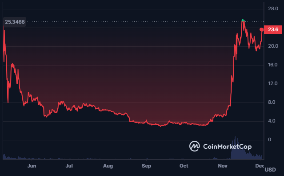Click the Aug x-axis label
The width and height of the screenshot is (284, 176).
pyautogui.click(x=108, y=166)
